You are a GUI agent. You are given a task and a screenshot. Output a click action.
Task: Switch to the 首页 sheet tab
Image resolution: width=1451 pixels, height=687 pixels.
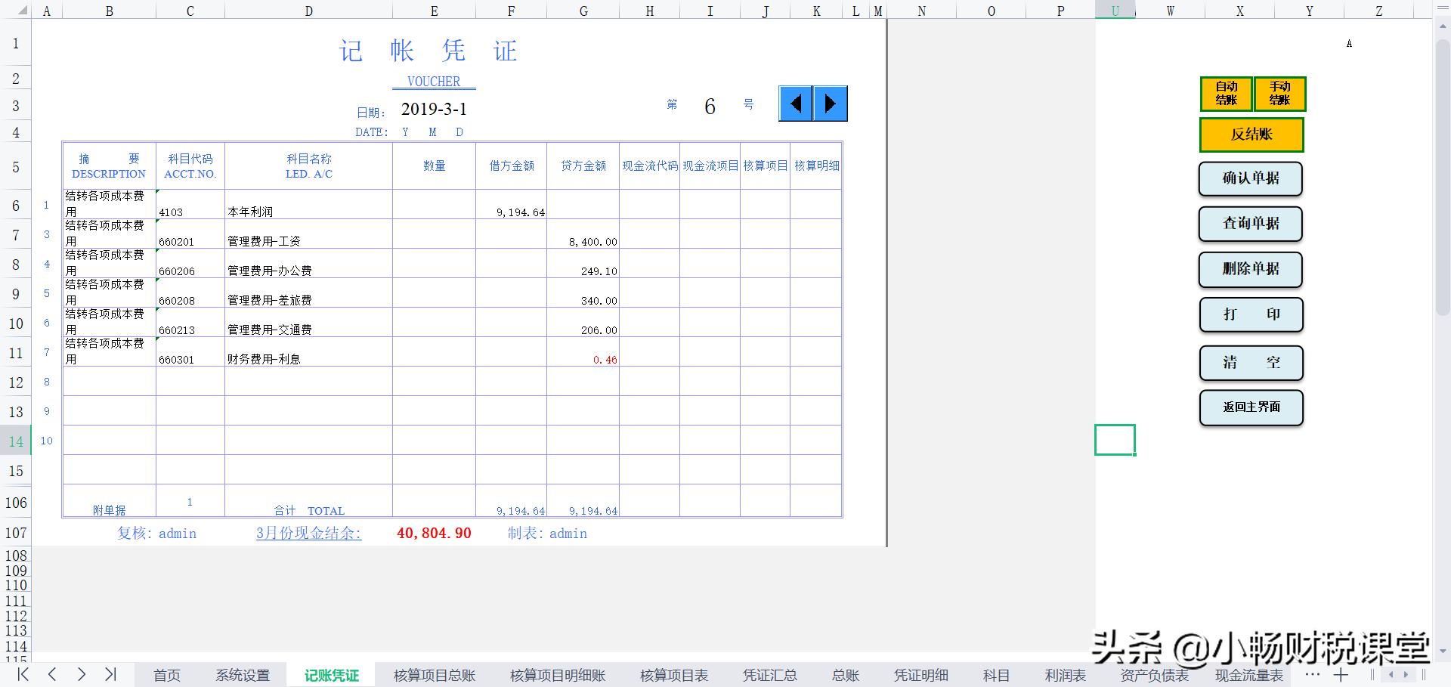point(166,675)
